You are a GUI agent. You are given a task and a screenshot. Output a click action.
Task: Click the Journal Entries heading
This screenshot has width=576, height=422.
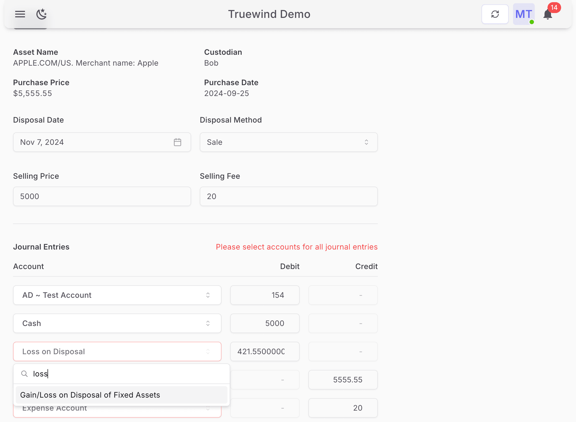(41, 247)
